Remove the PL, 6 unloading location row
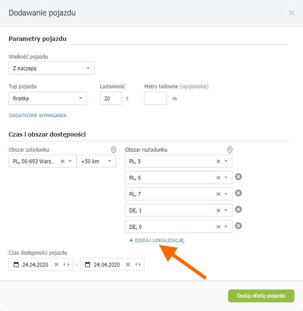Image resolution: width=303 pixels, height=311 pixels. (x=238, y=177)
